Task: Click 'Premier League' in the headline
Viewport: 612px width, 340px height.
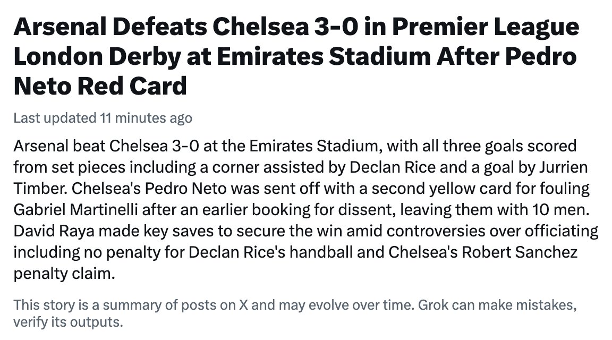Action: 486,27
